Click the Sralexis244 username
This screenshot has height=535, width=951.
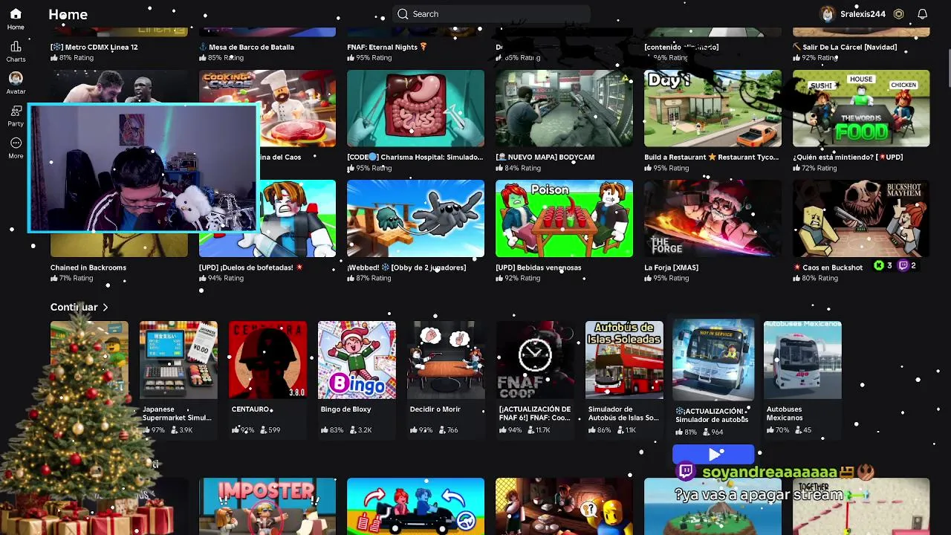coord(863,14)
